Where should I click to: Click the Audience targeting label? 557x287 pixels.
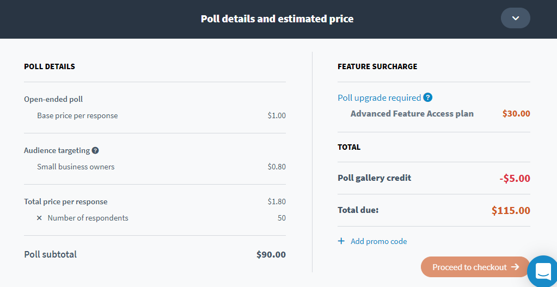point(57,150)
